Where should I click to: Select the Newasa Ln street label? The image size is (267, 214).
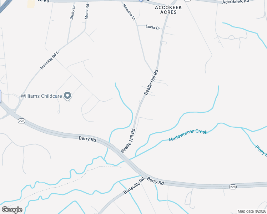pyautogui.click(x=129, y=12)
